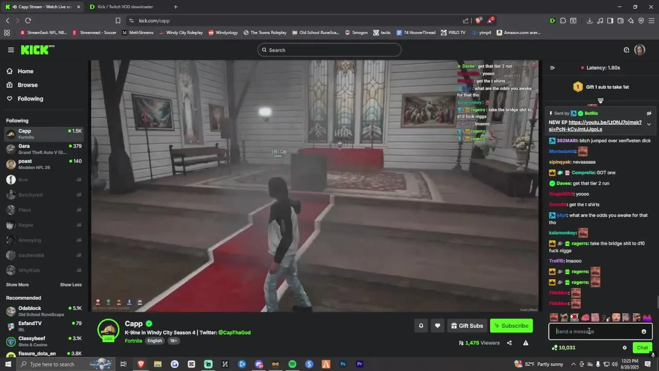Open the Kick chat search icon near the avatar
Screen dimensions: 659x371
tap(627, 50)
